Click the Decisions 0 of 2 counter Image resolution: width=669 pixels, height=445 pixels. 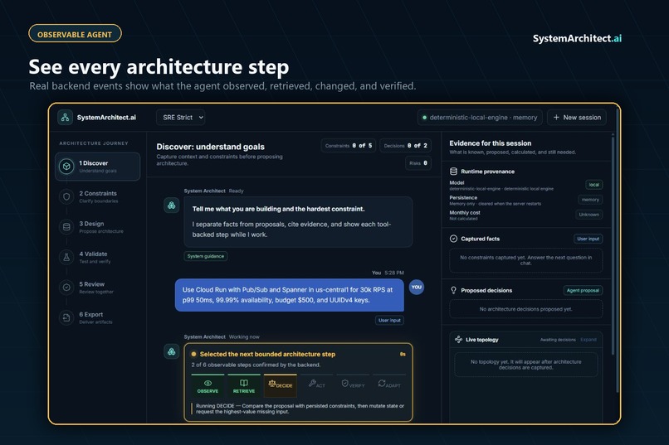[x=405, y=146]
